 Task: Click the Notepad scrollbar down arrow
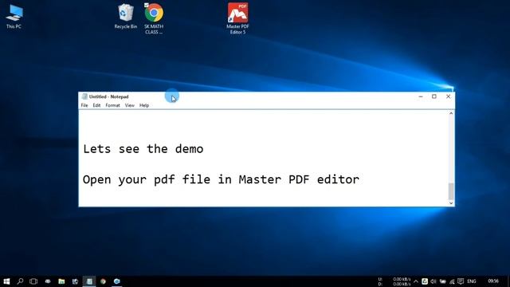click(451, 203)
